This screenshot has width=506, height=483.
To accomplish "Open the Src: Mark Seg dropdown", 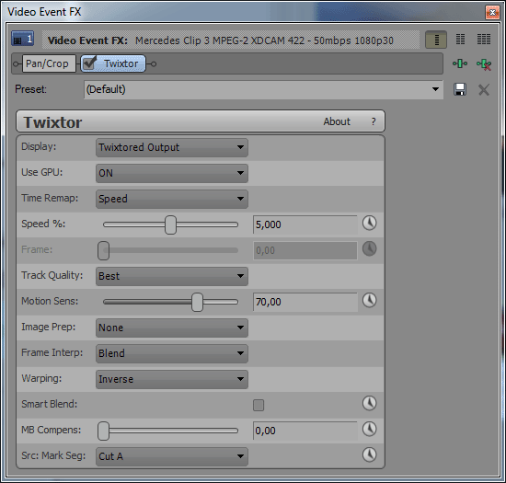I will click(x=172, y=456).
